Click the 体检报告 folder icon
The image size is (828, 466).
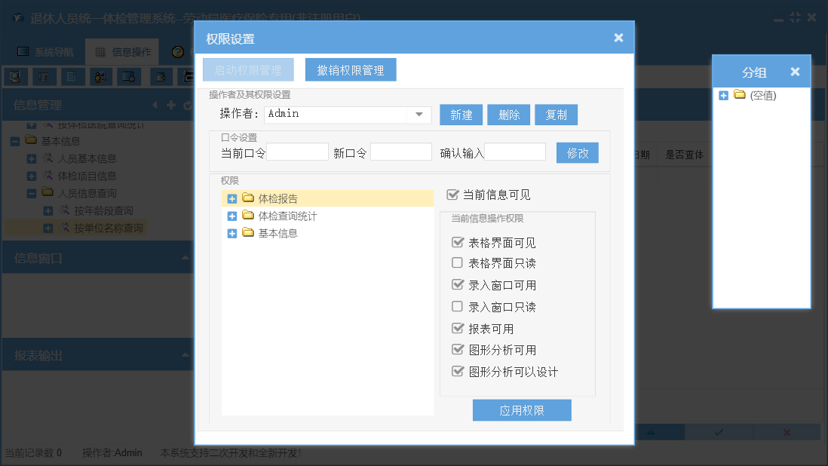248,198
